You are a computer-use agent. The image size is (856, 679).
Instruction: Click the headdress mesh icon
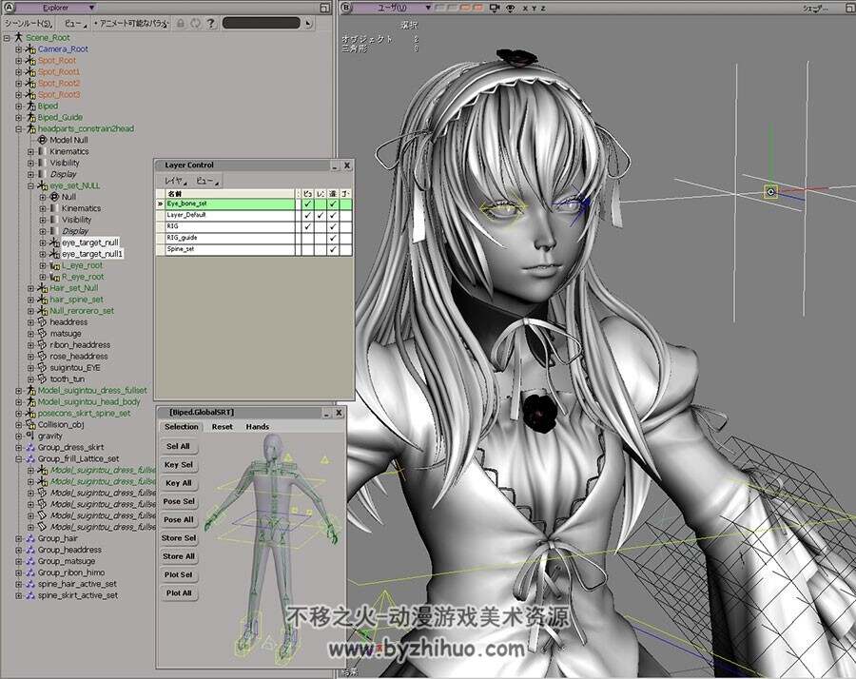[x=42, y=322]
